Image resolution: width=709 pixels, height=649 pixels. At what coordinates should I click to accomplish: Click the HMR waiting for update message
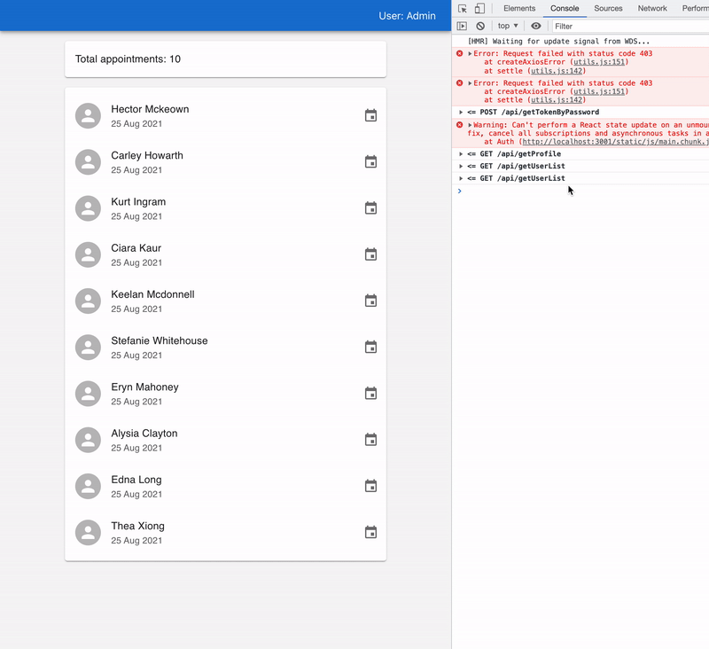[x=558, y=41]
